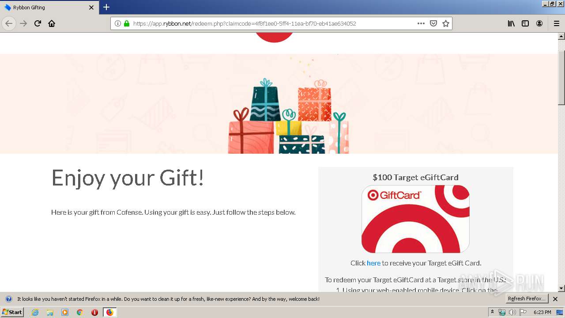Dismiss the Firefox refresh notification
Viewport: 565px width, 318px height.
555,299
